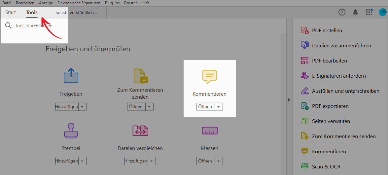The height and width of the screenshot is (175, 388).
Task: Switch to the Tools tab
Action: pyautogui.click(x=32, y=12)
